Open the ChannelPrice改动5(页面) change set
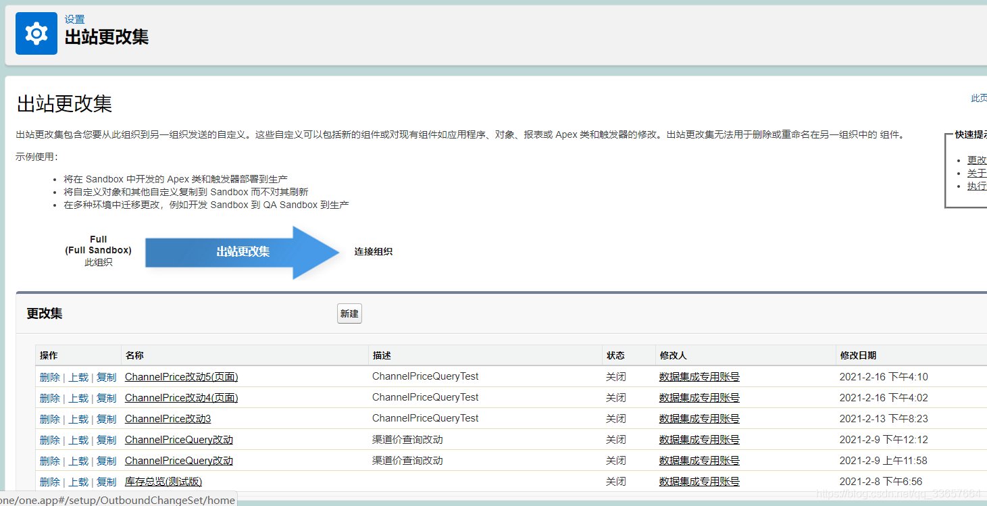987x506 pixels. coord(181,377)
